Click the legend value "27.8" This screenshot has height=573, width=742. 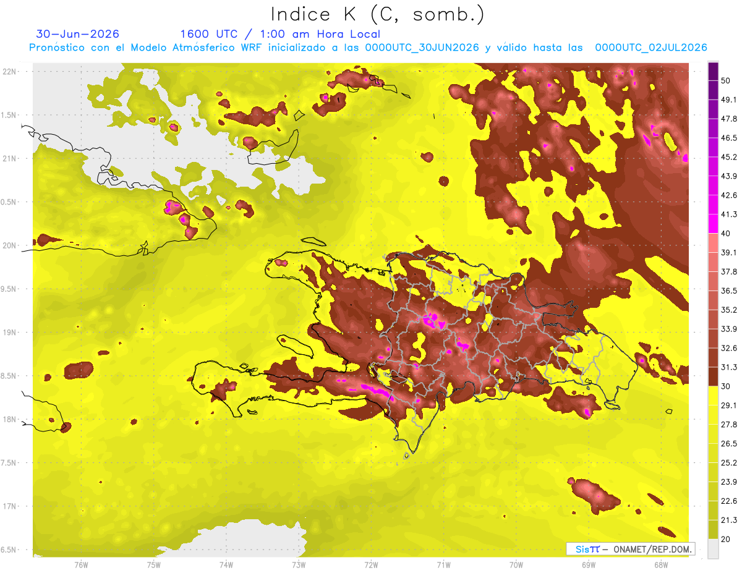[728, 425]
